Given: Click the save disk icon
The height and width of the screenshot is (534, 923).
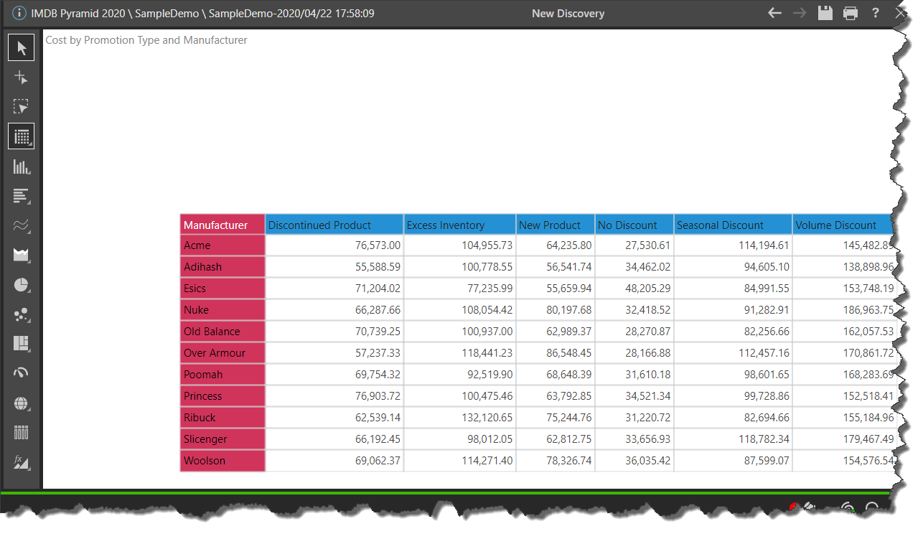Looking at the screenshot, I should click(825, 13).
